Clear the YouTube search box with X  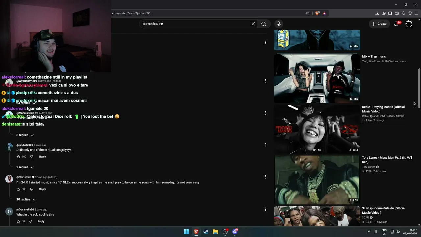click(x=253, y=24)
